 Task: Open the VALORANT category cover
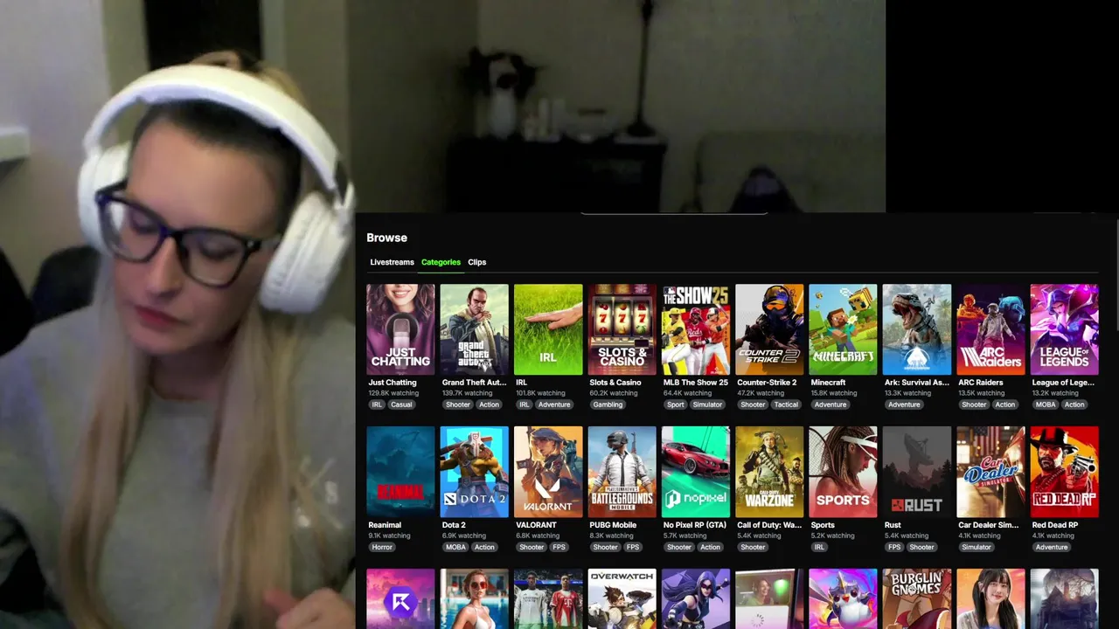pyautogui.click(x=548, y=472)
